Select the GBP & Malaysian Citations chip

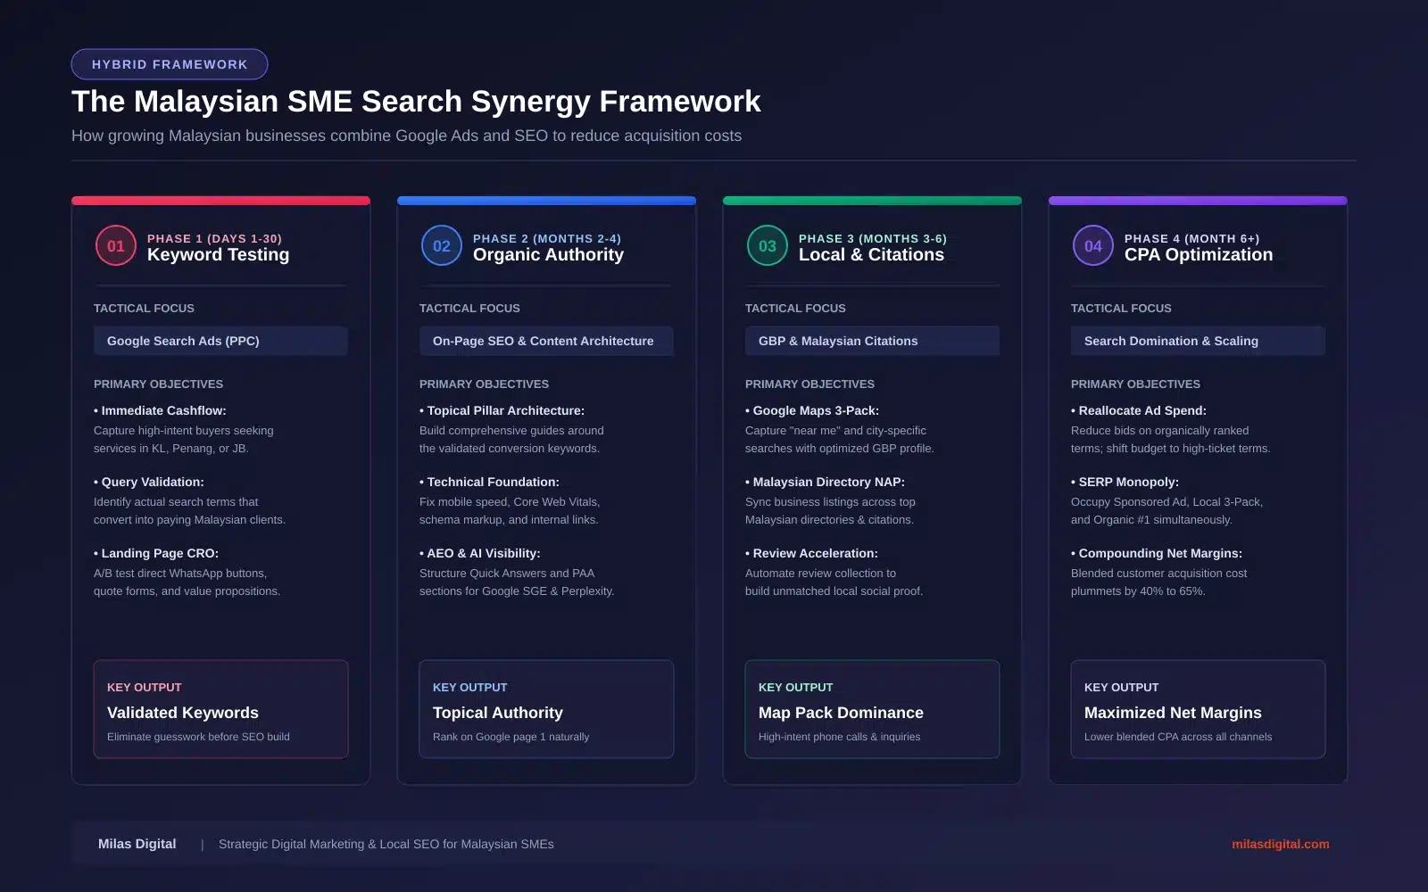[x=872, y=341]
